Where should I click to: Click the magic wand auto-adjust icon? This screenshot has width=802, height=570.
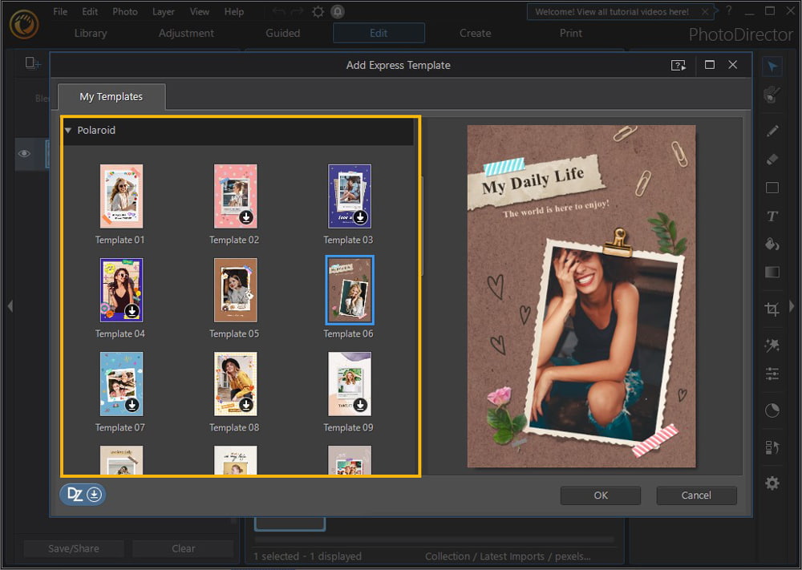tap(772, 346)
